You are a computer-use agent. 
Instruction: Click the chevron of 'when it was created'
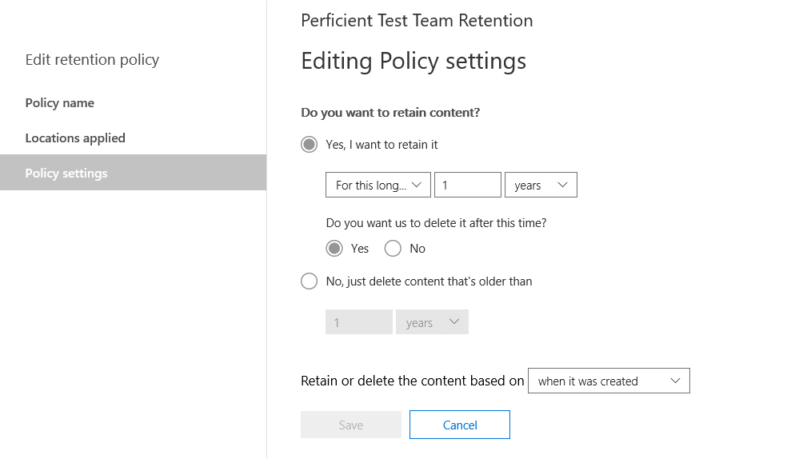click(676, 381)
